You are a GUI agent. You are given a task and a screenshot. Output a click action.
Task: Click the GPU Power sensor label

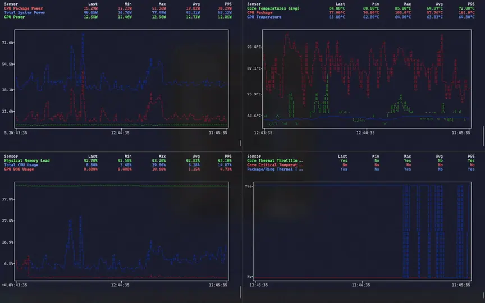(14, 17)
